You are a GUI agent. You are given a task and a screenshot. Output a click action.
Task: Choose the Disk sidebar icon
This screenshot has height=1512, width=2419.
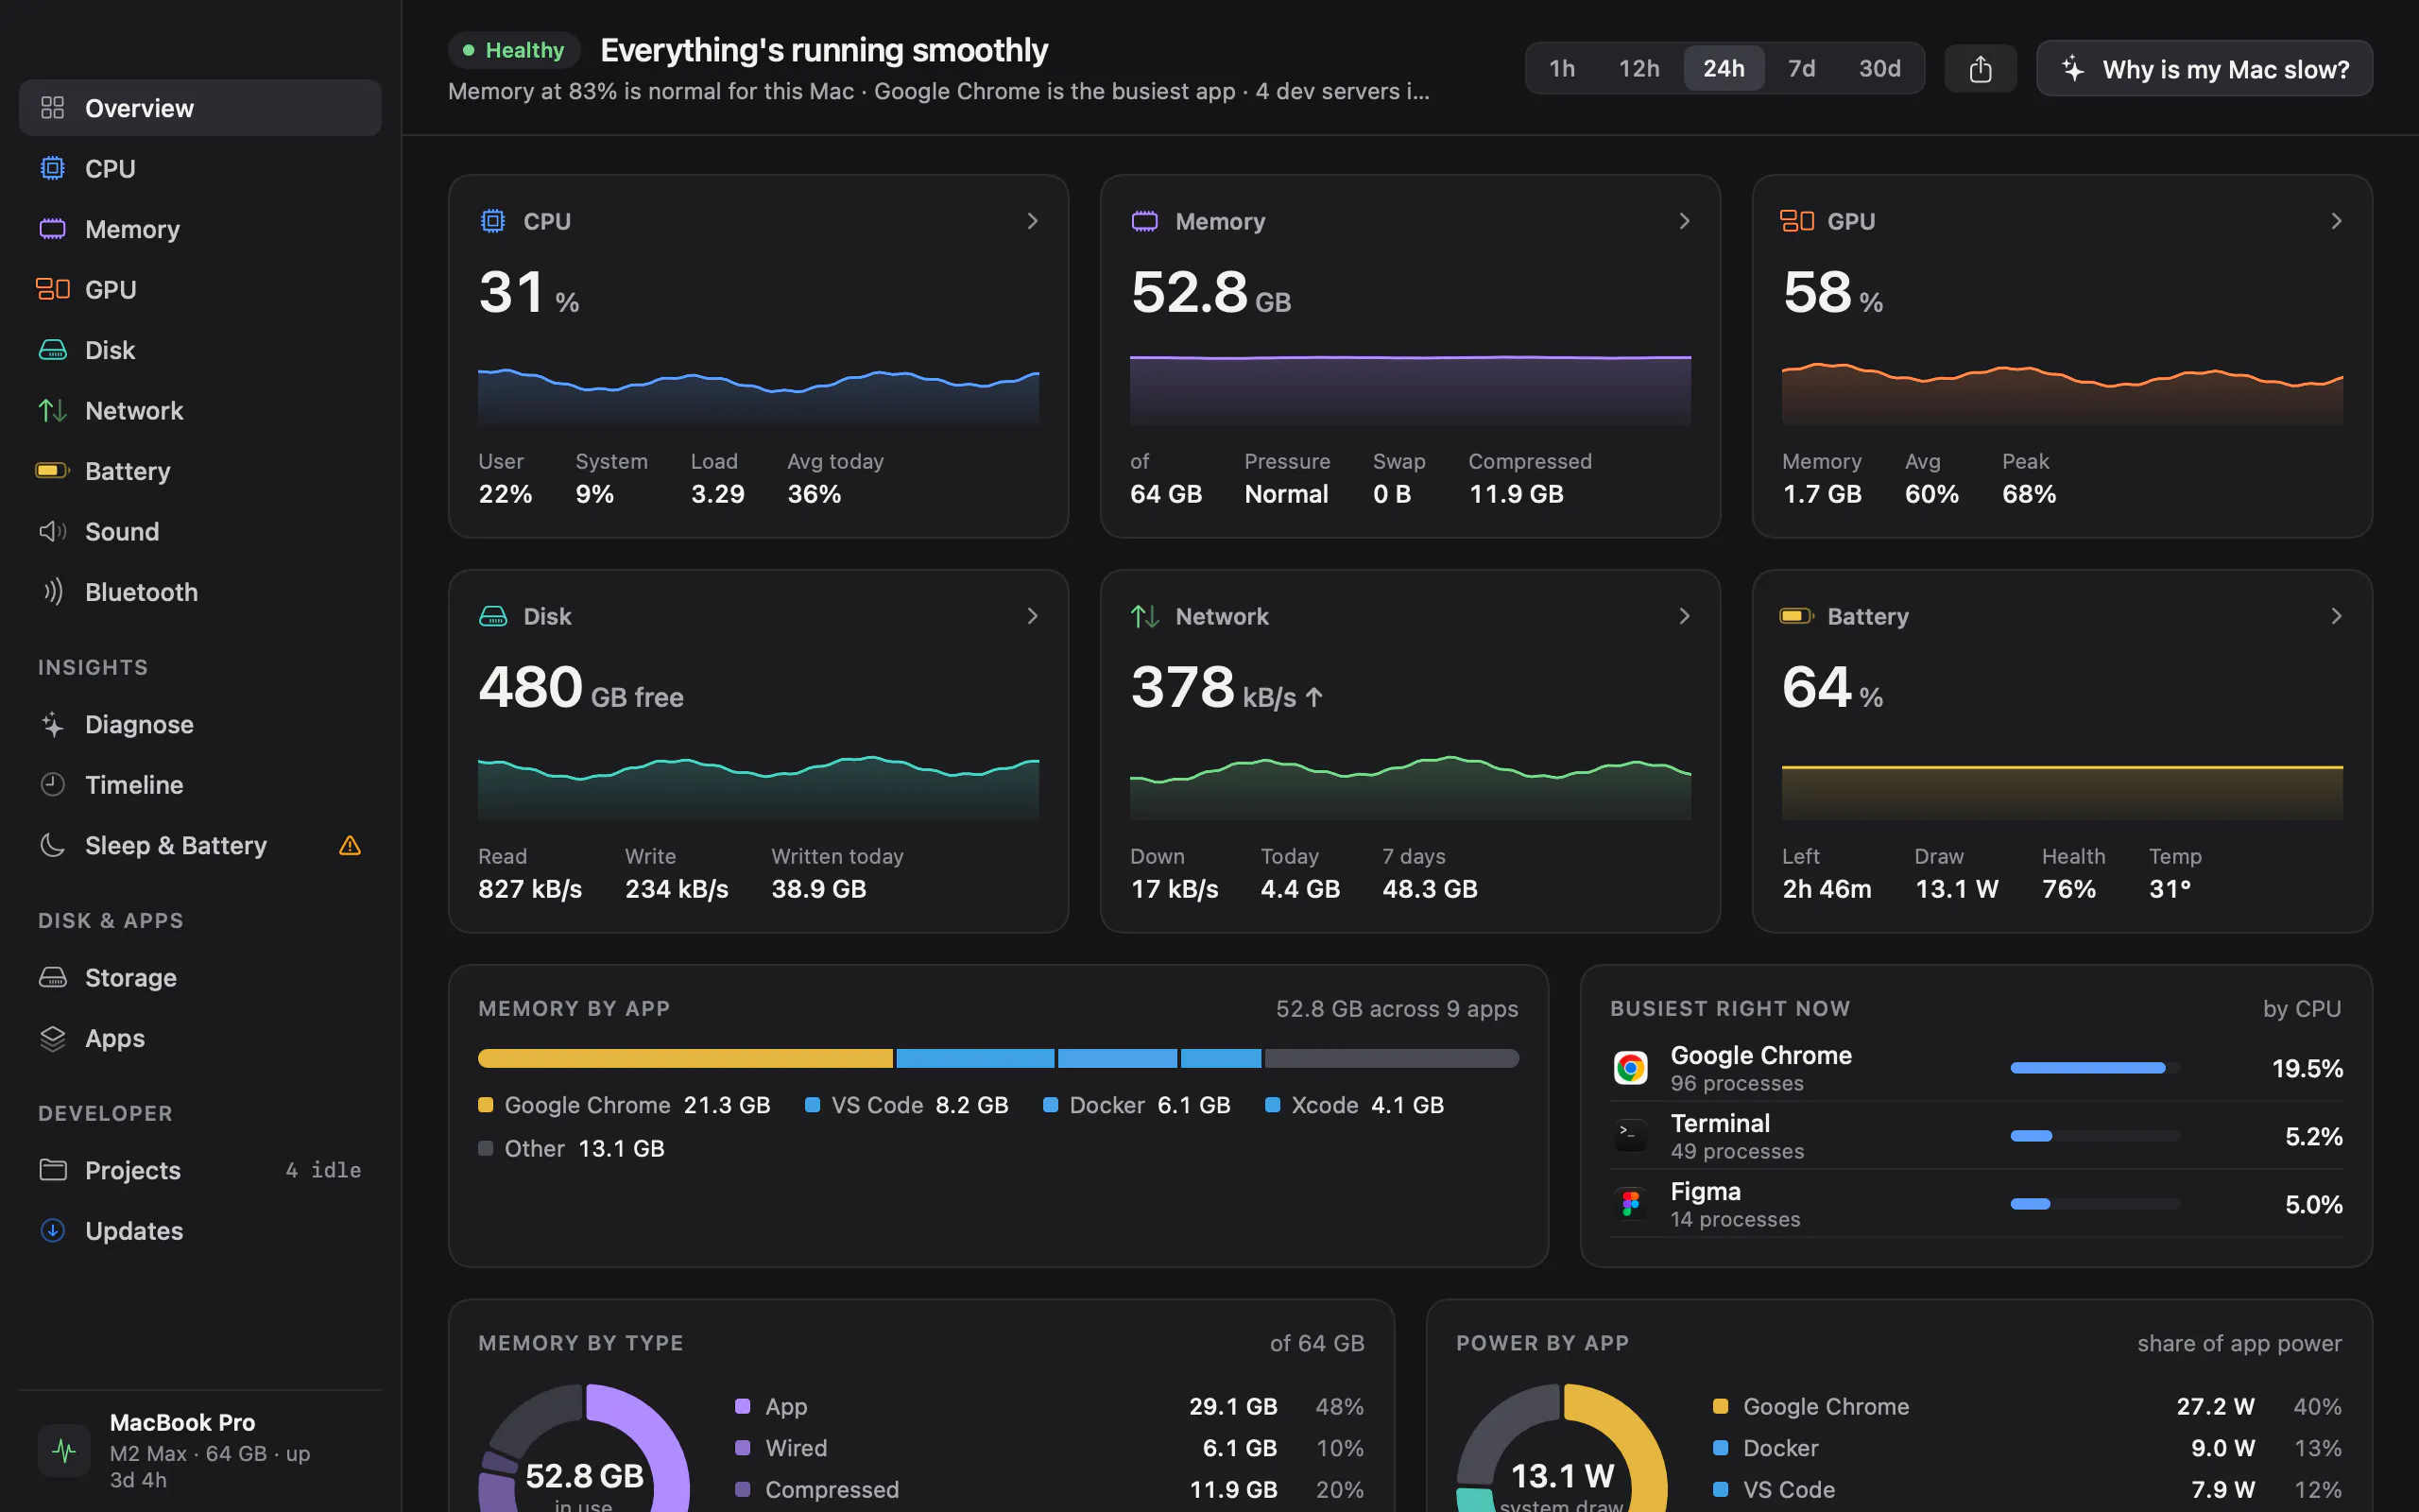(52, 350)
